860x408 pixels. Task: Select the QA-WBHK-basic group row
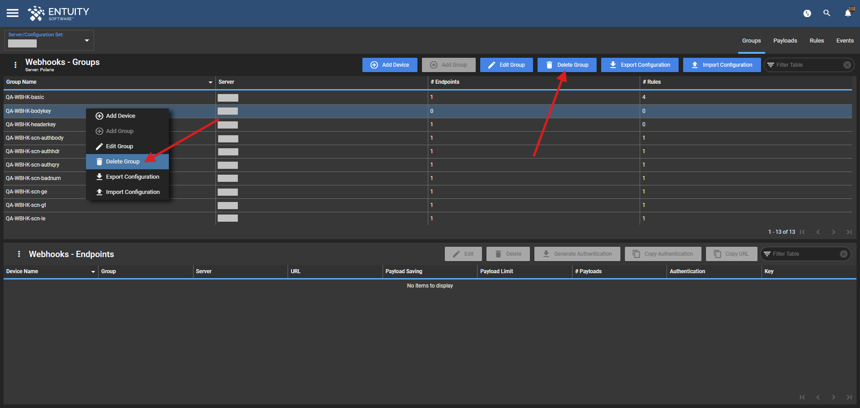[428, 97]
